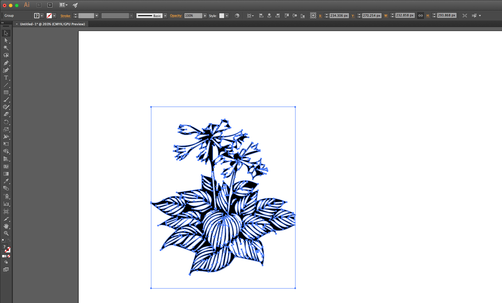Select the Direct Selection tool
This screenshot has width=502, height=303.
pyautogui.click(x=6, y=40)
